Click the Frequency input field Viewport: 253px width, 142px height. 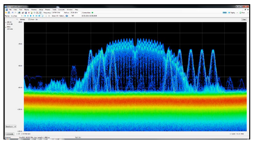[x=56, y=12]
